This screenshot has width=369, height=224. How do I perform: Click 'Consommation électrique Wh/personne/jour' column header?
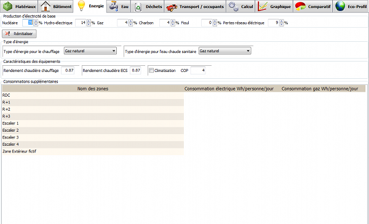pyautogui.click(x=229, y=89)
